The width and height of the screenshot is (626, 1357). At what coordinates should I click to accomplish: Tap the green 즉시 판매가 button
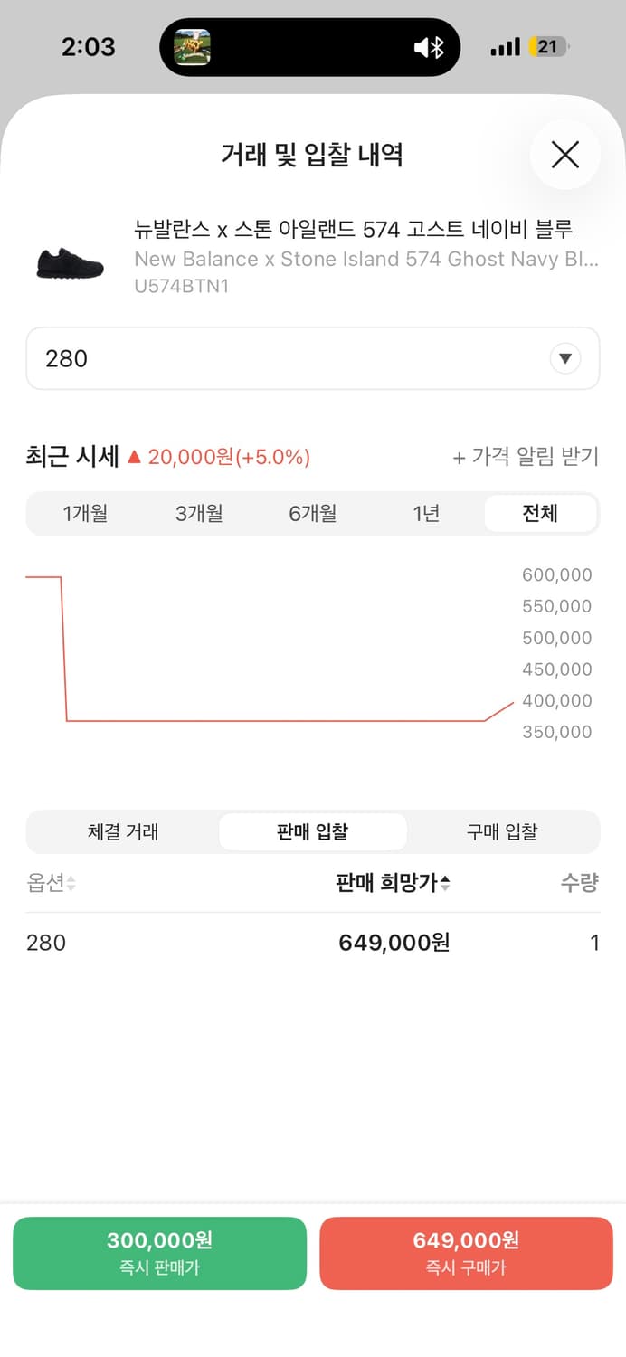pyautogui.click(x=159, y=1253)
